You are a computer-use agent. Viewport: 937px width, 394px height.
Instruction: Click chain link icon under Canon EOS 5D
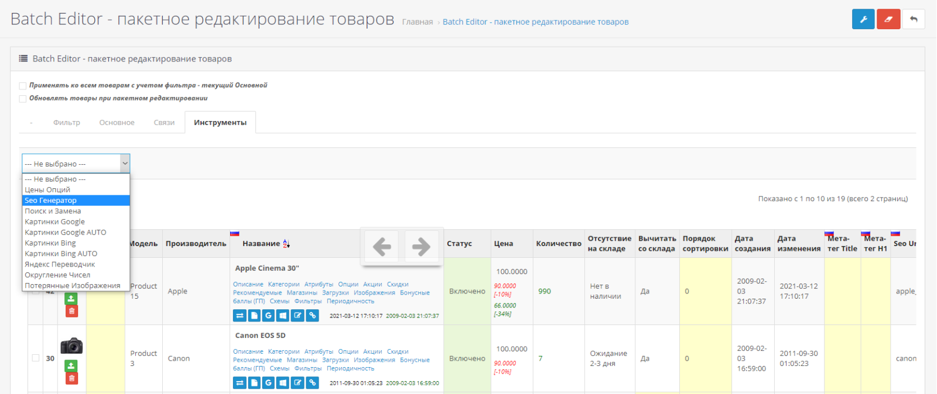[x=312, y=383]
